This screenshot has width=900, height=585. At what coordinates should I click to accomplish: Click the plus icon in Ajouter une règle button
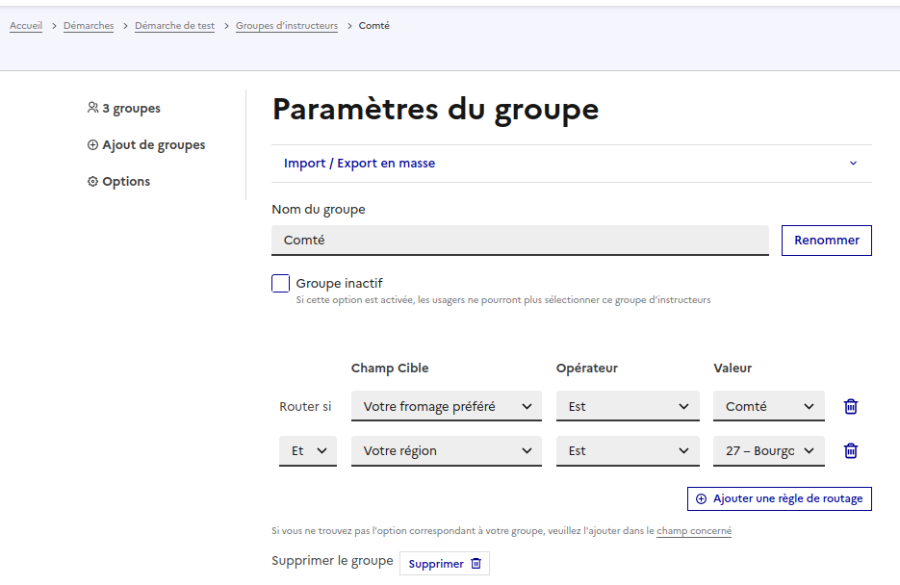tap(701, 499)
